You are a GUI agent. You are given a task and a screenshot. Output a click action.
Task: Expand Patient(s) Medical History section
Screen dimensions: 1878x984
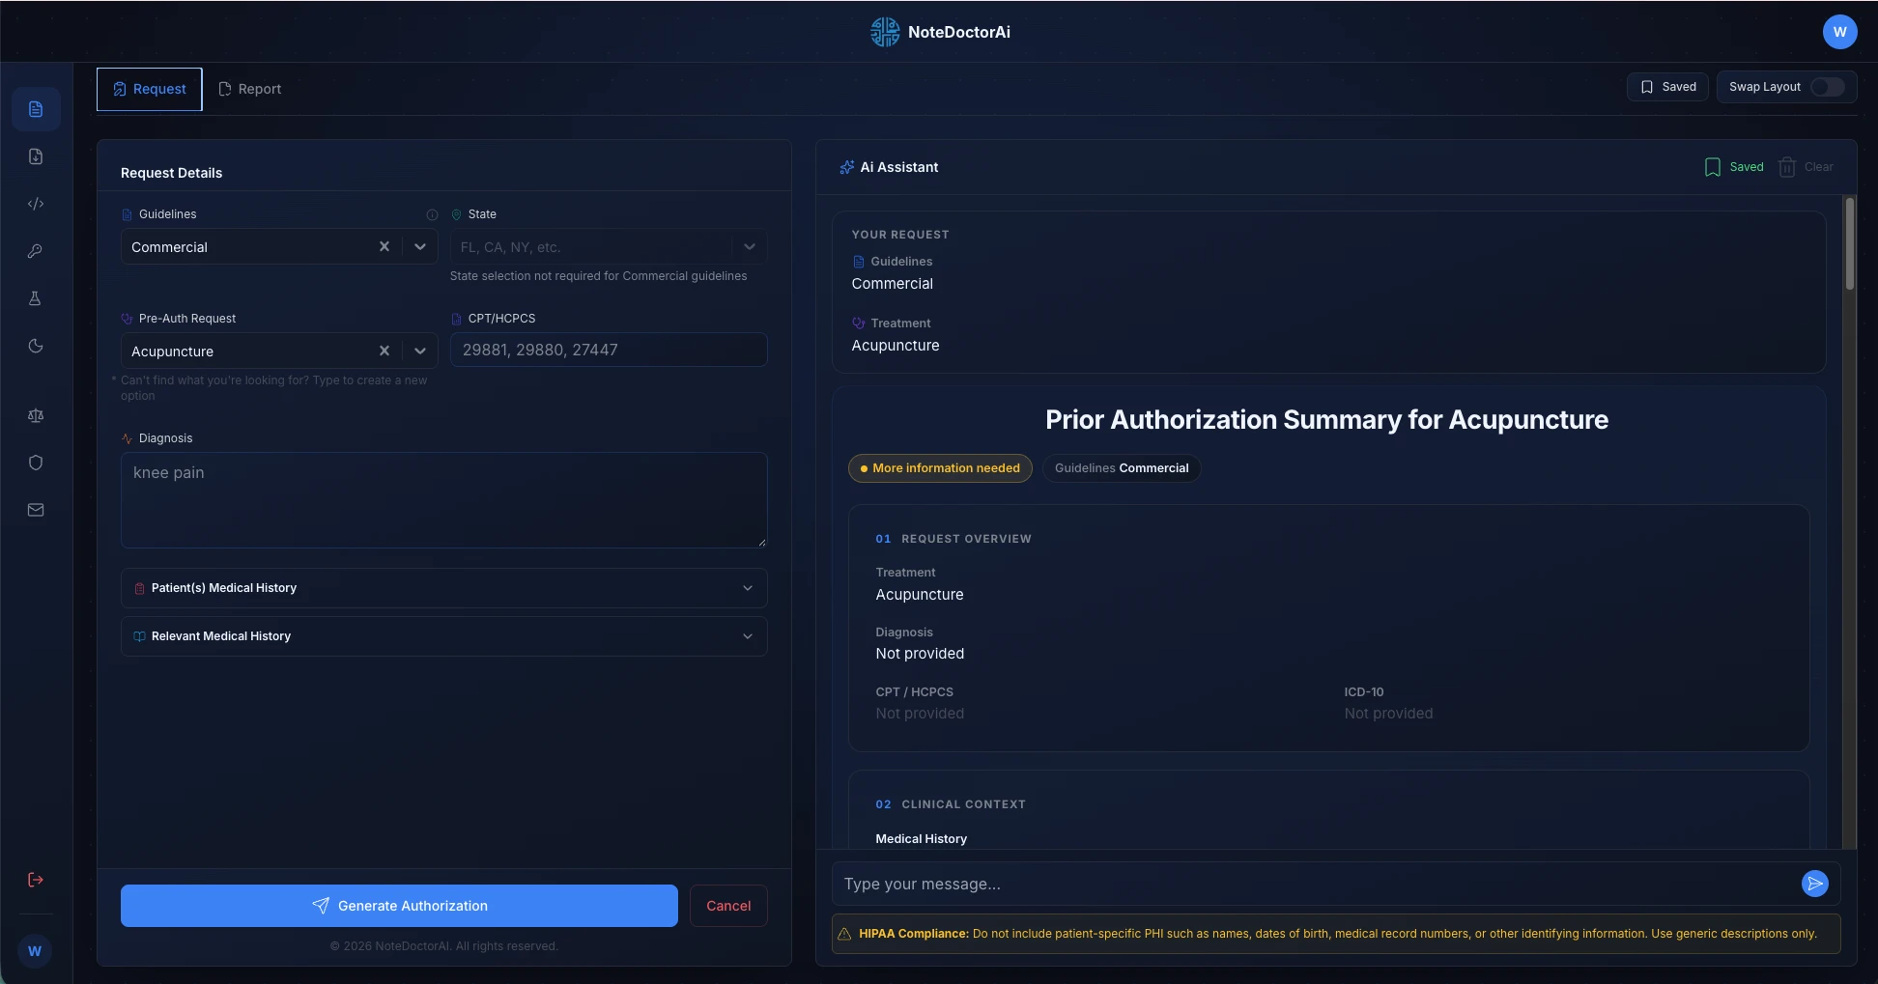click(x=444, y=588)
